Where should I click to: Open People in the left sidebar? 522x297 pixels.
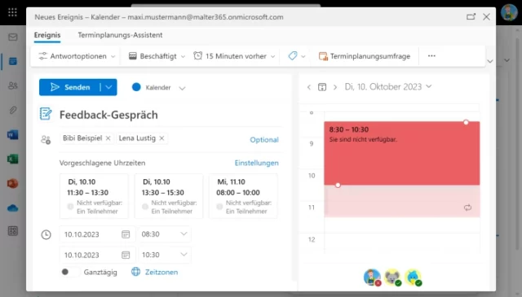pyautogui.click(x=13, y=85)
